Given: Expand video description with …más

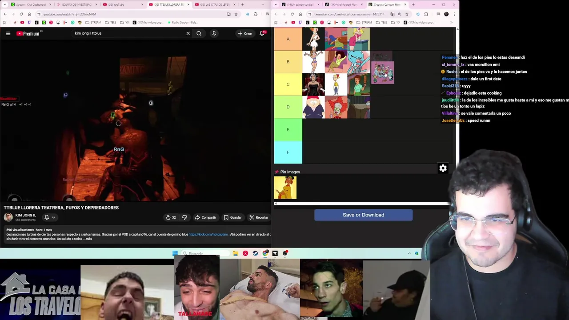Looking at the screenshot, I should (88, 239).
